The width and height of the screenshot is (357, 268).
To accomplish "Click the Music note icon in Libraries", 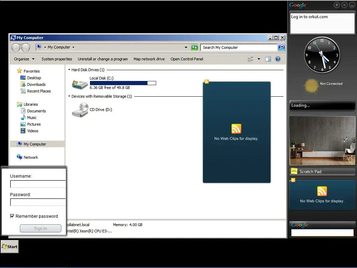I will (x=23, y=117).
